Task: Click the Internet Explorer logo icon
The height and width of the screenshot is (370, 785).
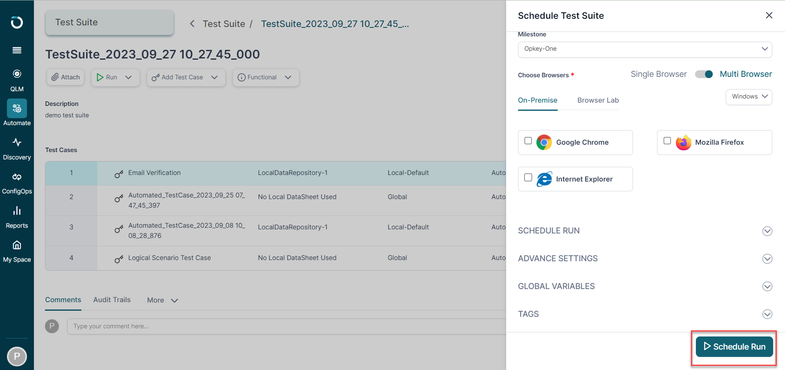Action: tap(544, 179)
